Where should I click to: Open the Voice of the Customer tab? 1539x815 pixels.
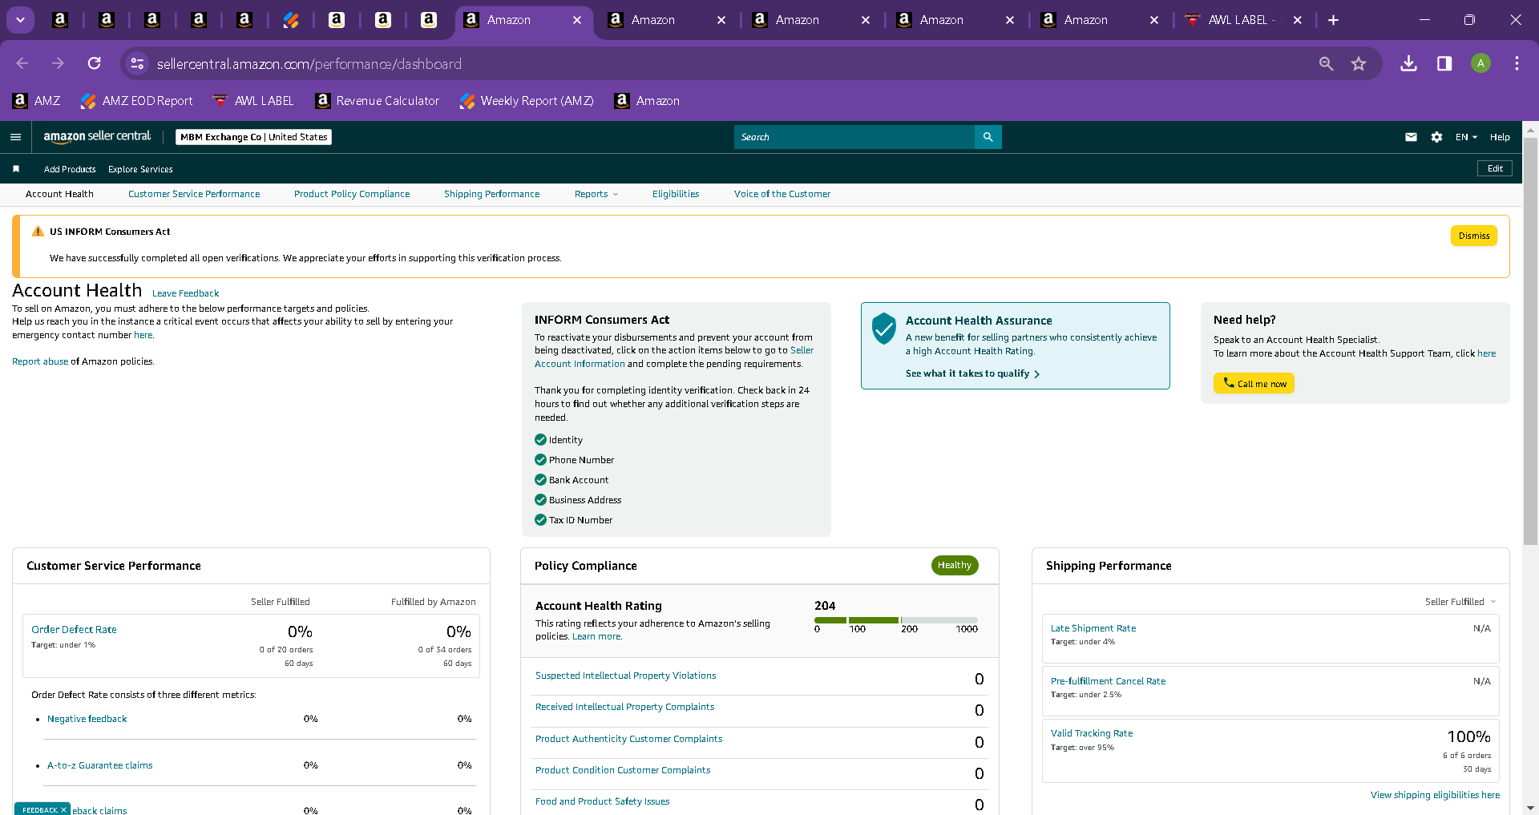click(782, 194)
